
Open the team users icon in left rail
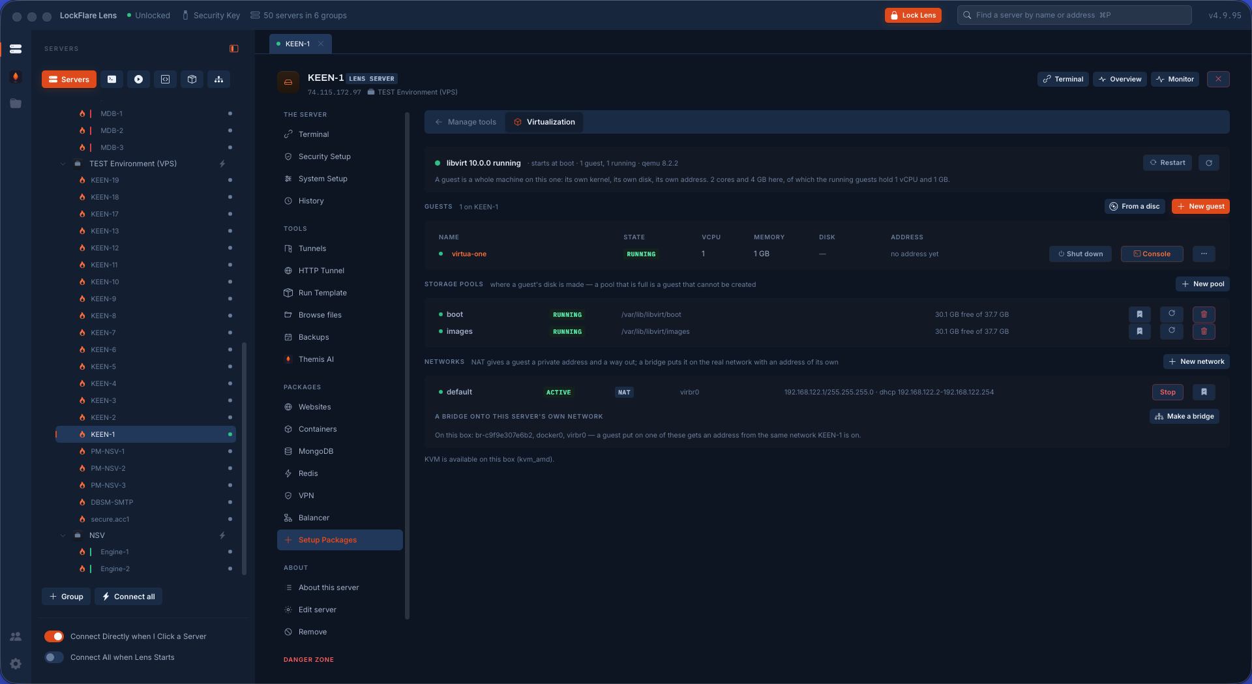[16, 636]
